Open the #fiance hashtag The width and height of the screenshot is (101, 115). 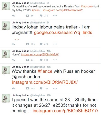pos(45,71)
